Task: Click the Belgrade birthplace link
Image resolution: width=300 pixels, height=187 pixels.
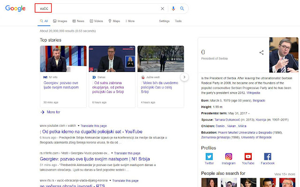Action: (x=259, y=101)
